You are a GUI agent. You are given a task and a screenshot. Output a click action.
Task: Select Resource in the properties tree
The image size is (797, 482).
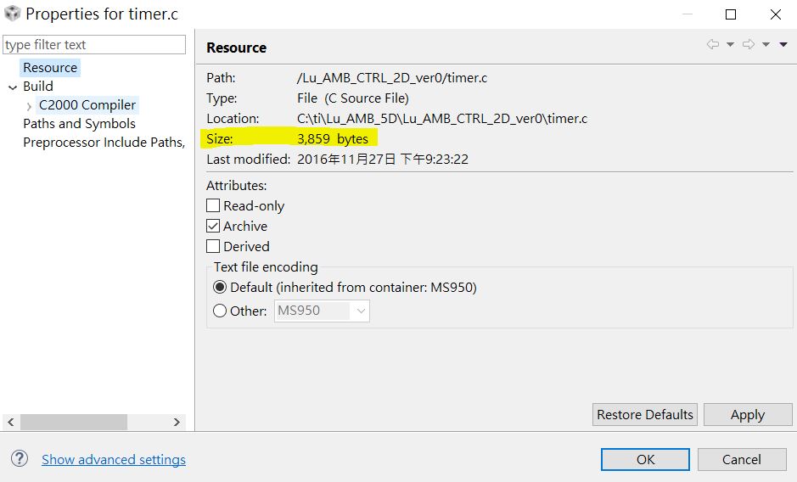click(50, 68)
